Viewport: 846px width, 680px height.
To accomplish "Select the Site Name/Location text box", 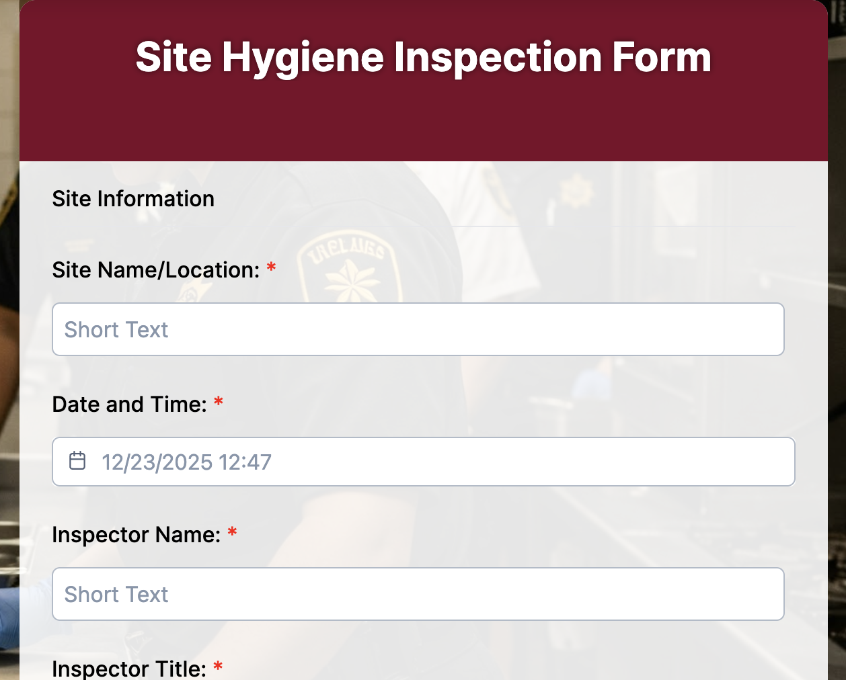I will 418,329.
